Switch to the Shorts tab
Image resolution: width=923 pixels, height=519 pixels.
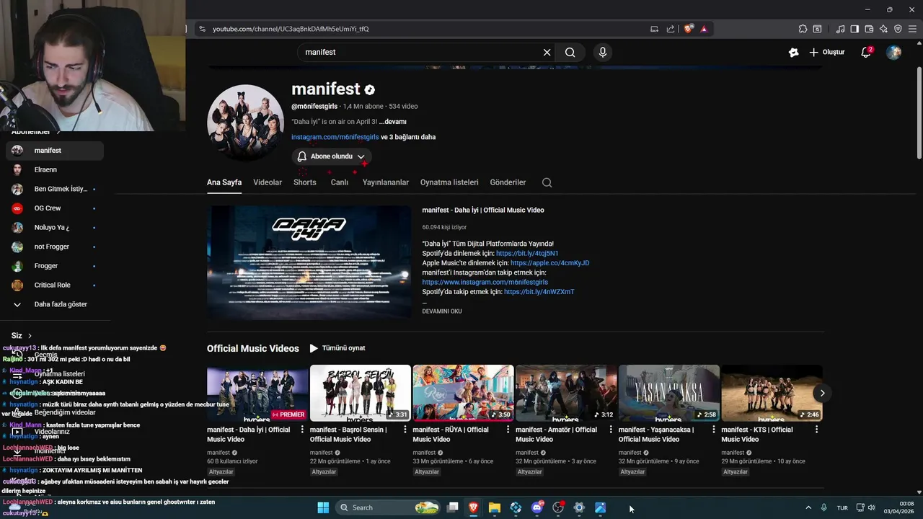(x=305, y=182)
